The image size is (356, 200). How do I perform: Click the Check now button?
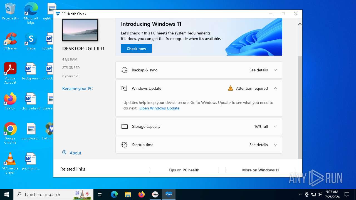136,48
